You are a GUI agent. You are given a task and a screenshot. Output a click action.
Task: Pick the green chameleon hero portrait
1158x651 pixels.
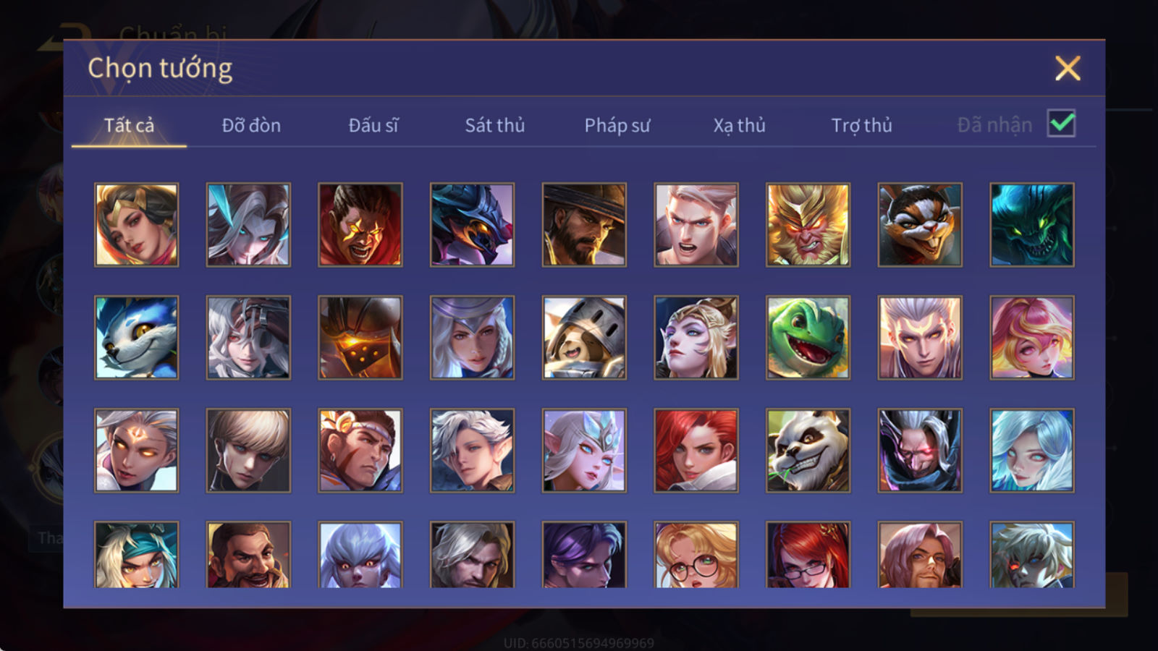[808, 338]
